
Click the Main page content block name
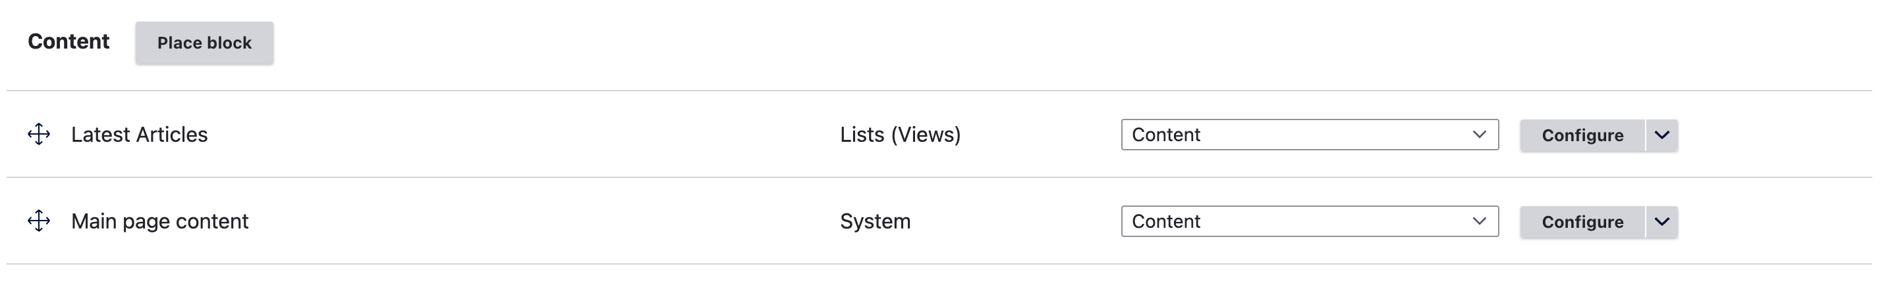(159, 221)
